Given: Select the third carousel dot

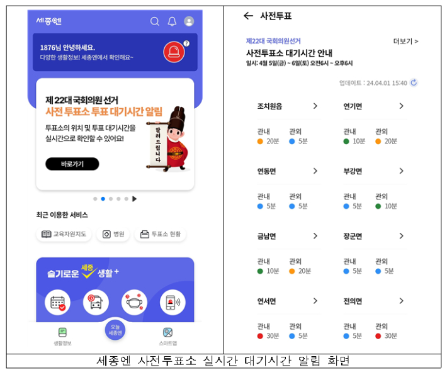Looking at the screenshot, I should (111, 199).
